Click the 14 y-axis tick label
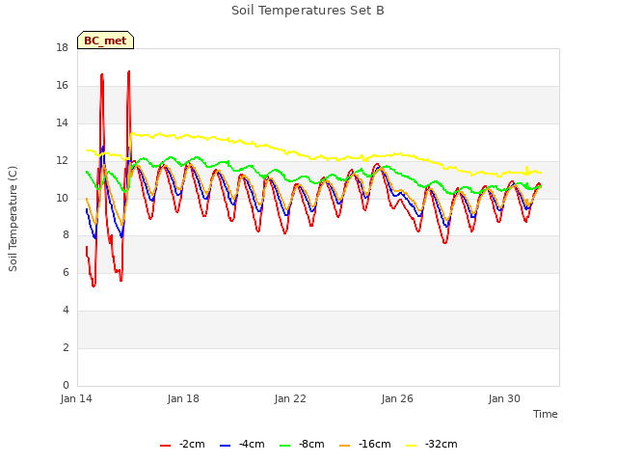This screenshot has height=463, width=617. [62, 123]
